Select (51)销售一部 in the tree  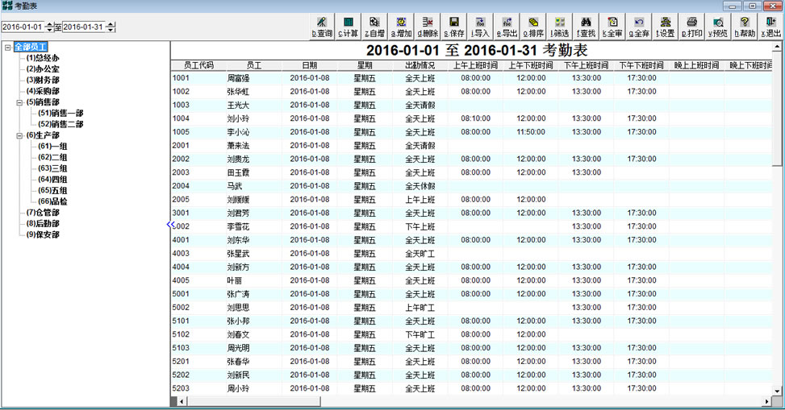coord(61,113)
